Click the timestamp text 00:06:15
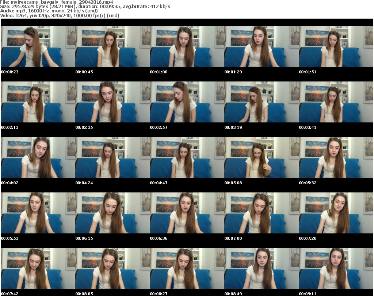 (x=84, y=238)
